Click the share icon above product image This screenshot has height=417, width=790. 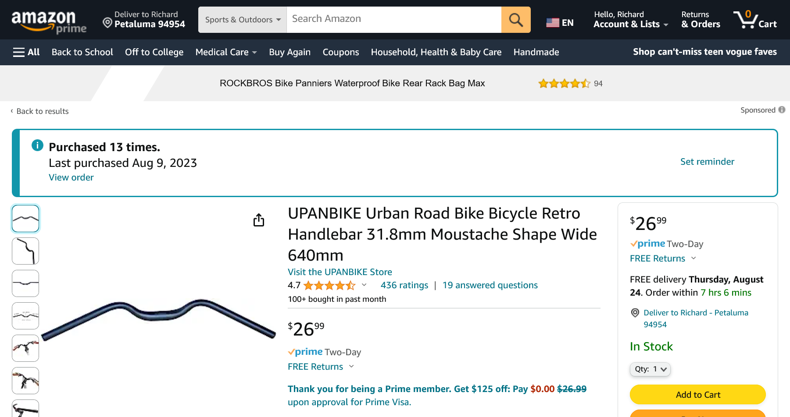pos(259,220)
